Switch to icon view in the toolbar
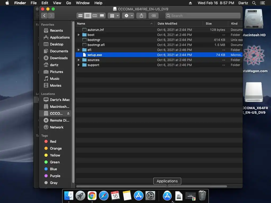Screen dimensions: 271x203 coord(80,16)
